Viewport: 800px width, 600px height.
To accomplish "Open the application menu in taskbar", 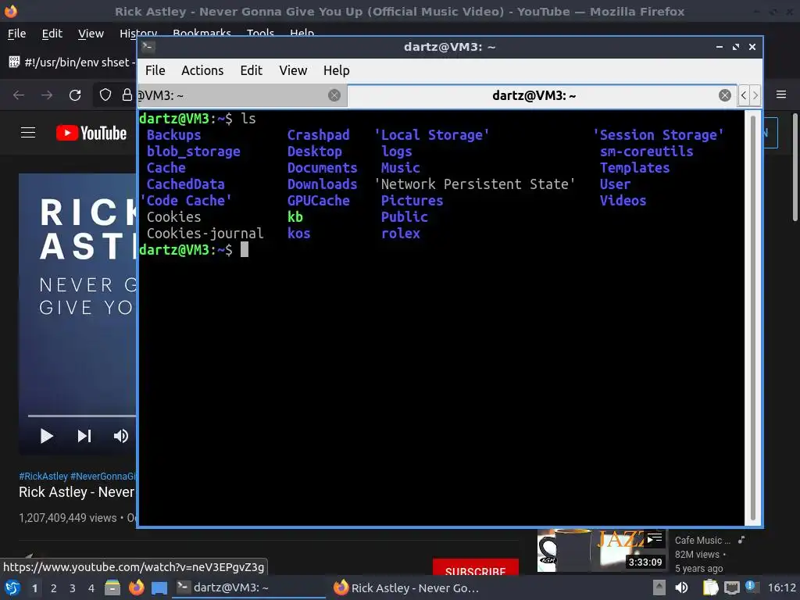I will [12, 588].
